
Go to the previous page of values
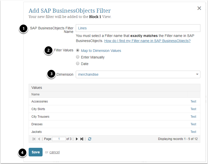[x=39, y=139]
